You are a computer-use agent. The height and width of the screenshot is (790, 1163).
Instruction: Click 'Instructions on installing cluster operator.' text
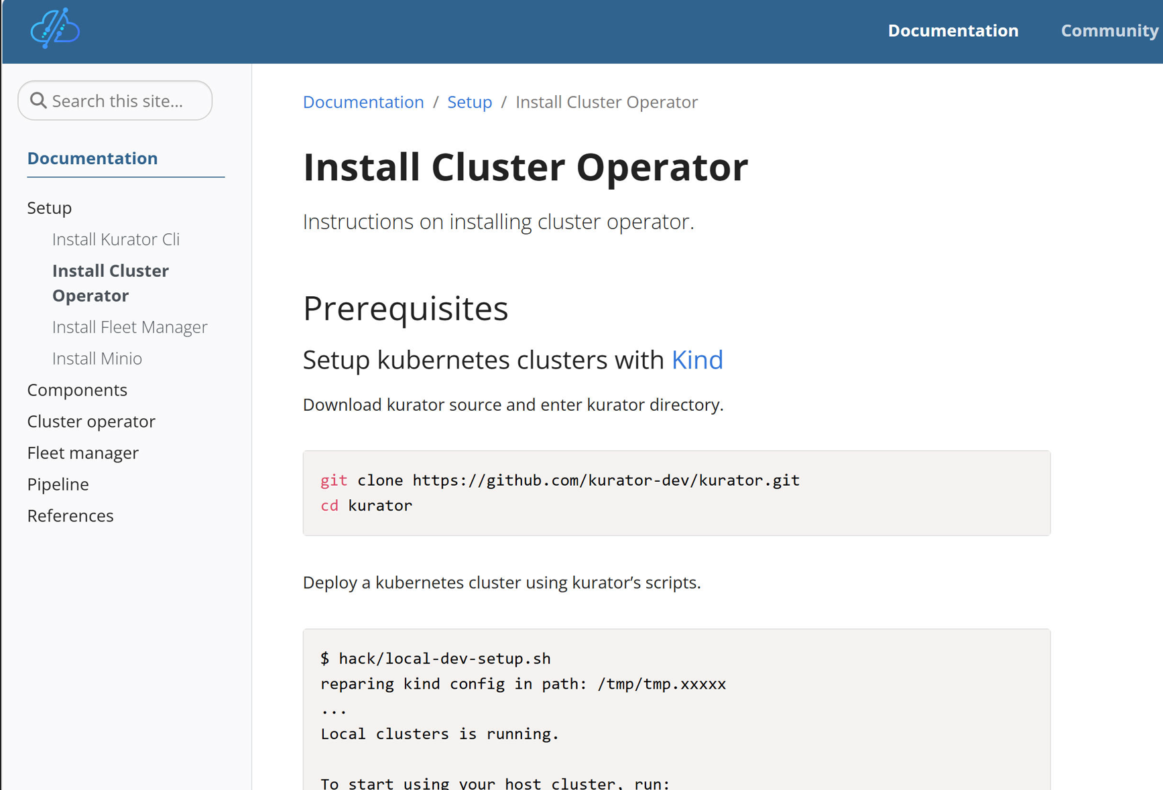(x=498, y=222)
